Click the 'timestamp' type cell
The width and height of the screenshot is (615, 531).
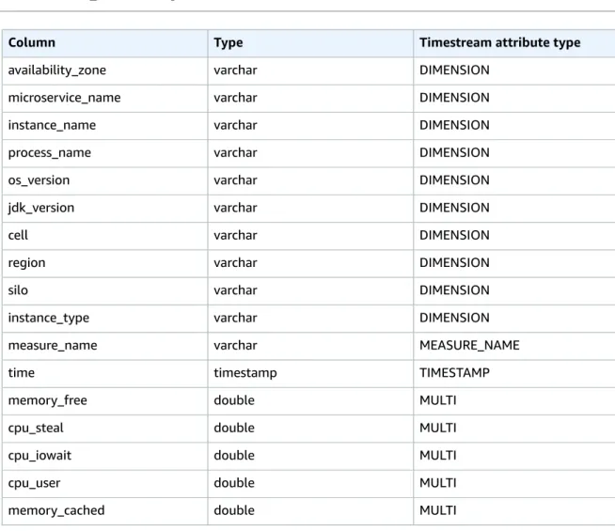[x=310, y=373]
